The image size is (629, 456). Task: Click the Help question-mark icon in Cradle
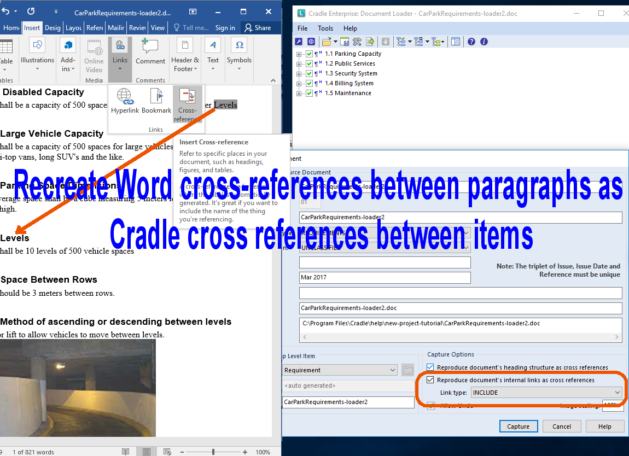471,42
